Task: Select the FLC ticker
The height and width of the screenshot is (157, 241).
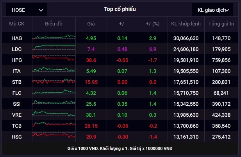Action: pyautogui.click(x=17, y=93)
